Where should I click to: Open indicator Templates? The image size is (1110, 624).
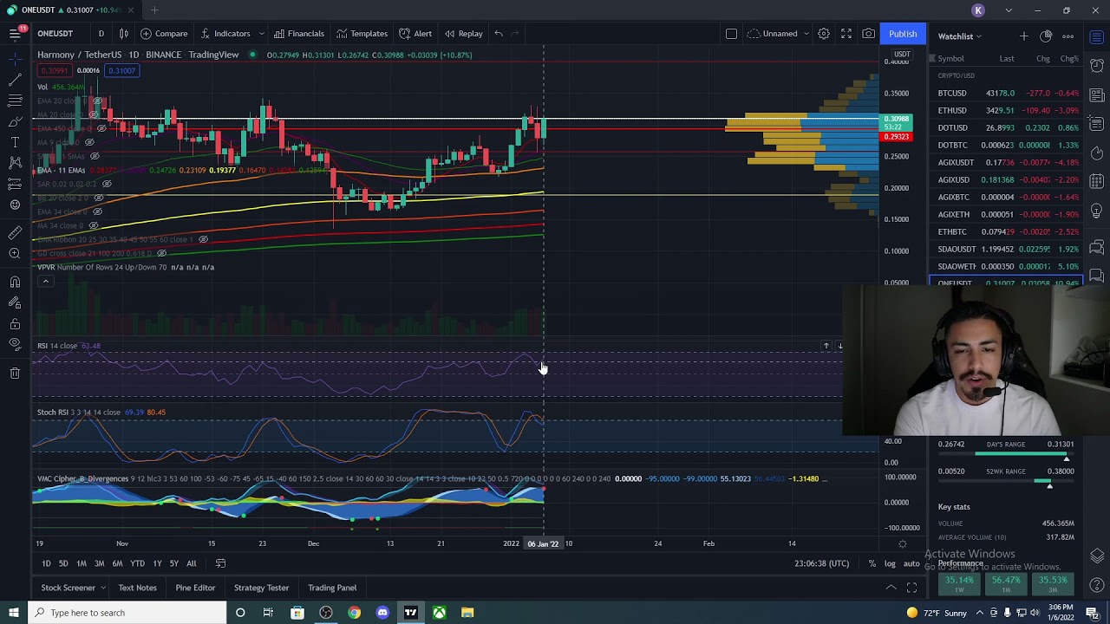point(362,34)
